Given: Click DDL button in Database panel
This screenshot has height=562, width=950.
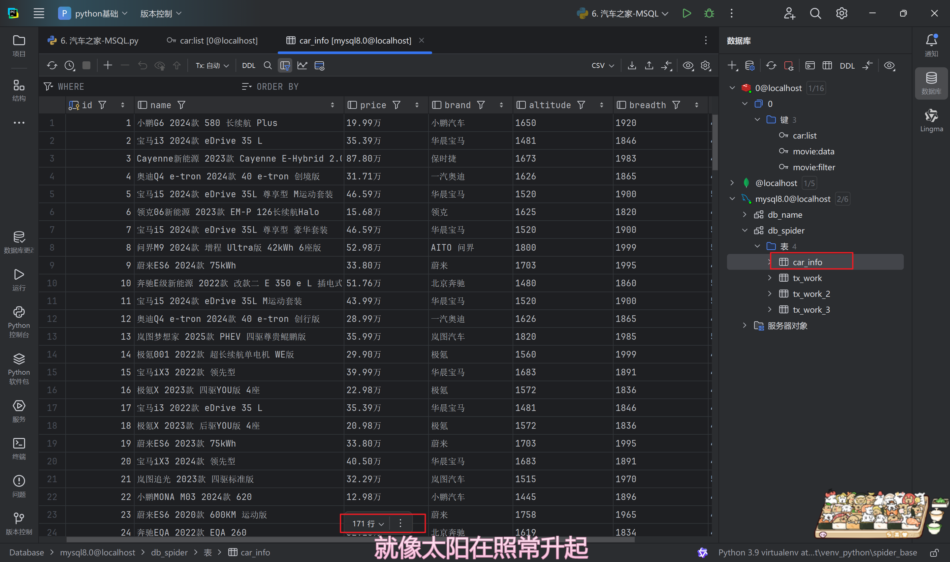Looking at the screenshot, I should coord(847,66).
